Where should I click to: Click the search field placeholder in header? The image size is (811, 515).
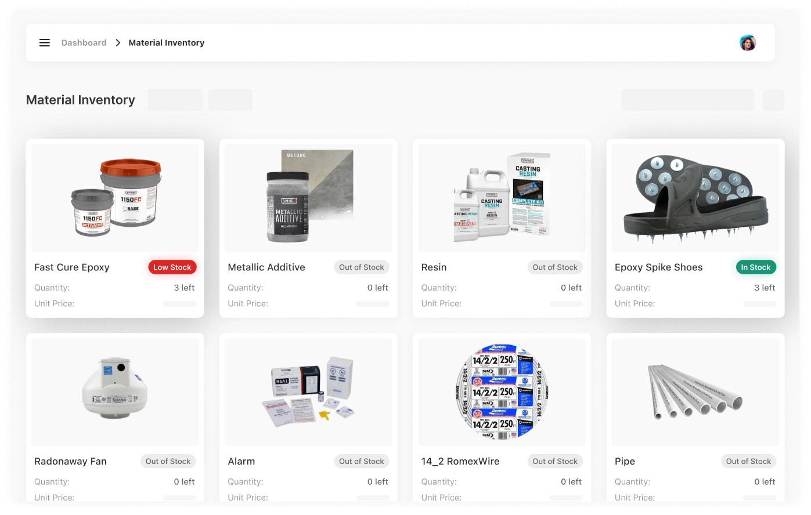688,100
